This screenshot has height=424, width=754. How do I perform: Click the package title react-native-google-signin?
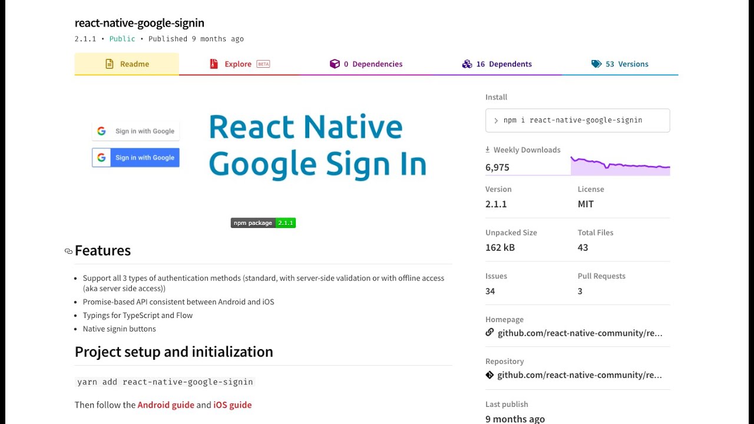[x=140, y=23]
